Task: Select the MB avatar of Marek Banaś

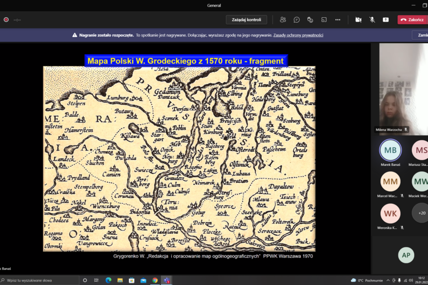Action: (x=390, y=150)
